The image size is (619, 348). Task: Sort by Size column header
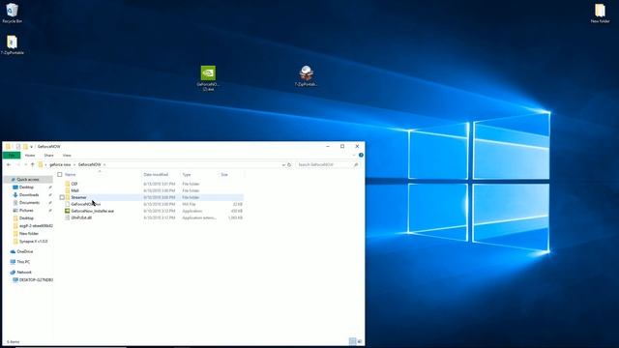click(224, 174)
